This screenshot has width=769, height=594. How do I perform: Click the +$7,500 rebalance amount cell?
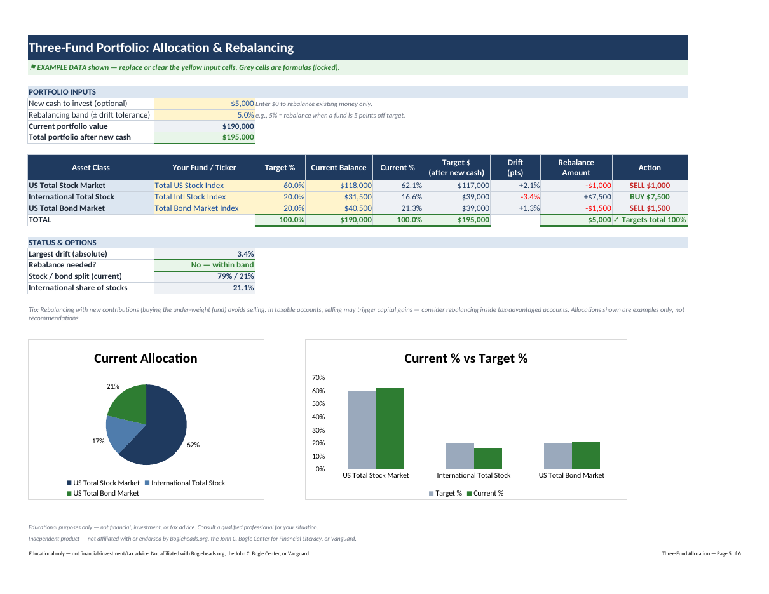point(576,197)
